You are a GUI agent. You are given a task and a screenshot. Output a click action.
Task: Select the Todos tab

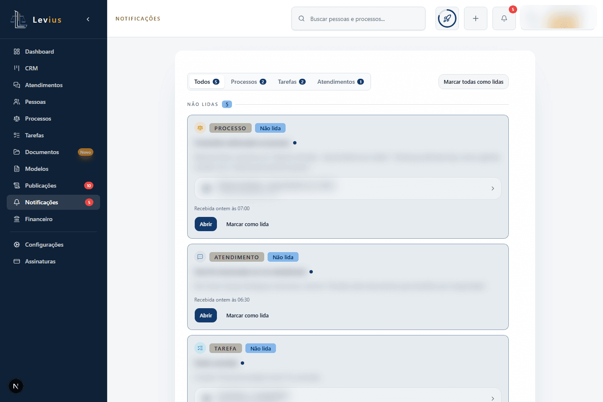(x=206, y=82)
